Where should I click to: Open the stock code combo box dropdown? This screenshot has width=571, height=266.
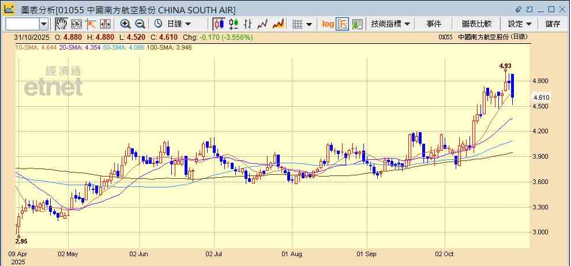[44, 24]
